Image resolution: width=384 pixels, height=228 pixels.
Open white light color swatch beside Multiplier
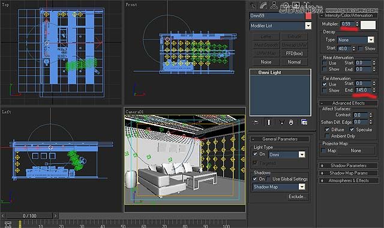(x=368, y=25)
